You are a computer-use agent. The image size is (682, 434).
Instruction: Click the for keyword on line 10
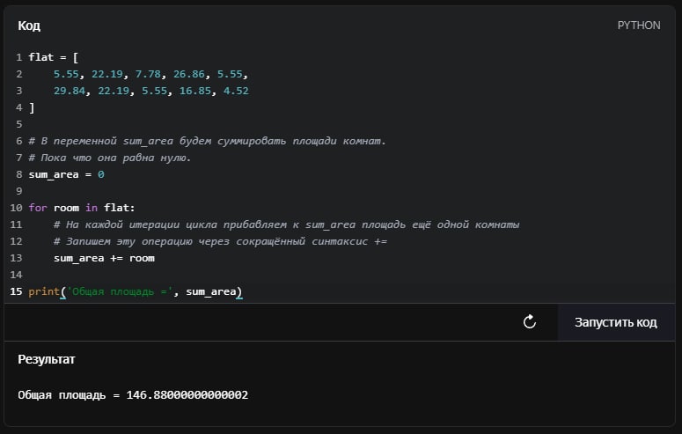point(38,208)
